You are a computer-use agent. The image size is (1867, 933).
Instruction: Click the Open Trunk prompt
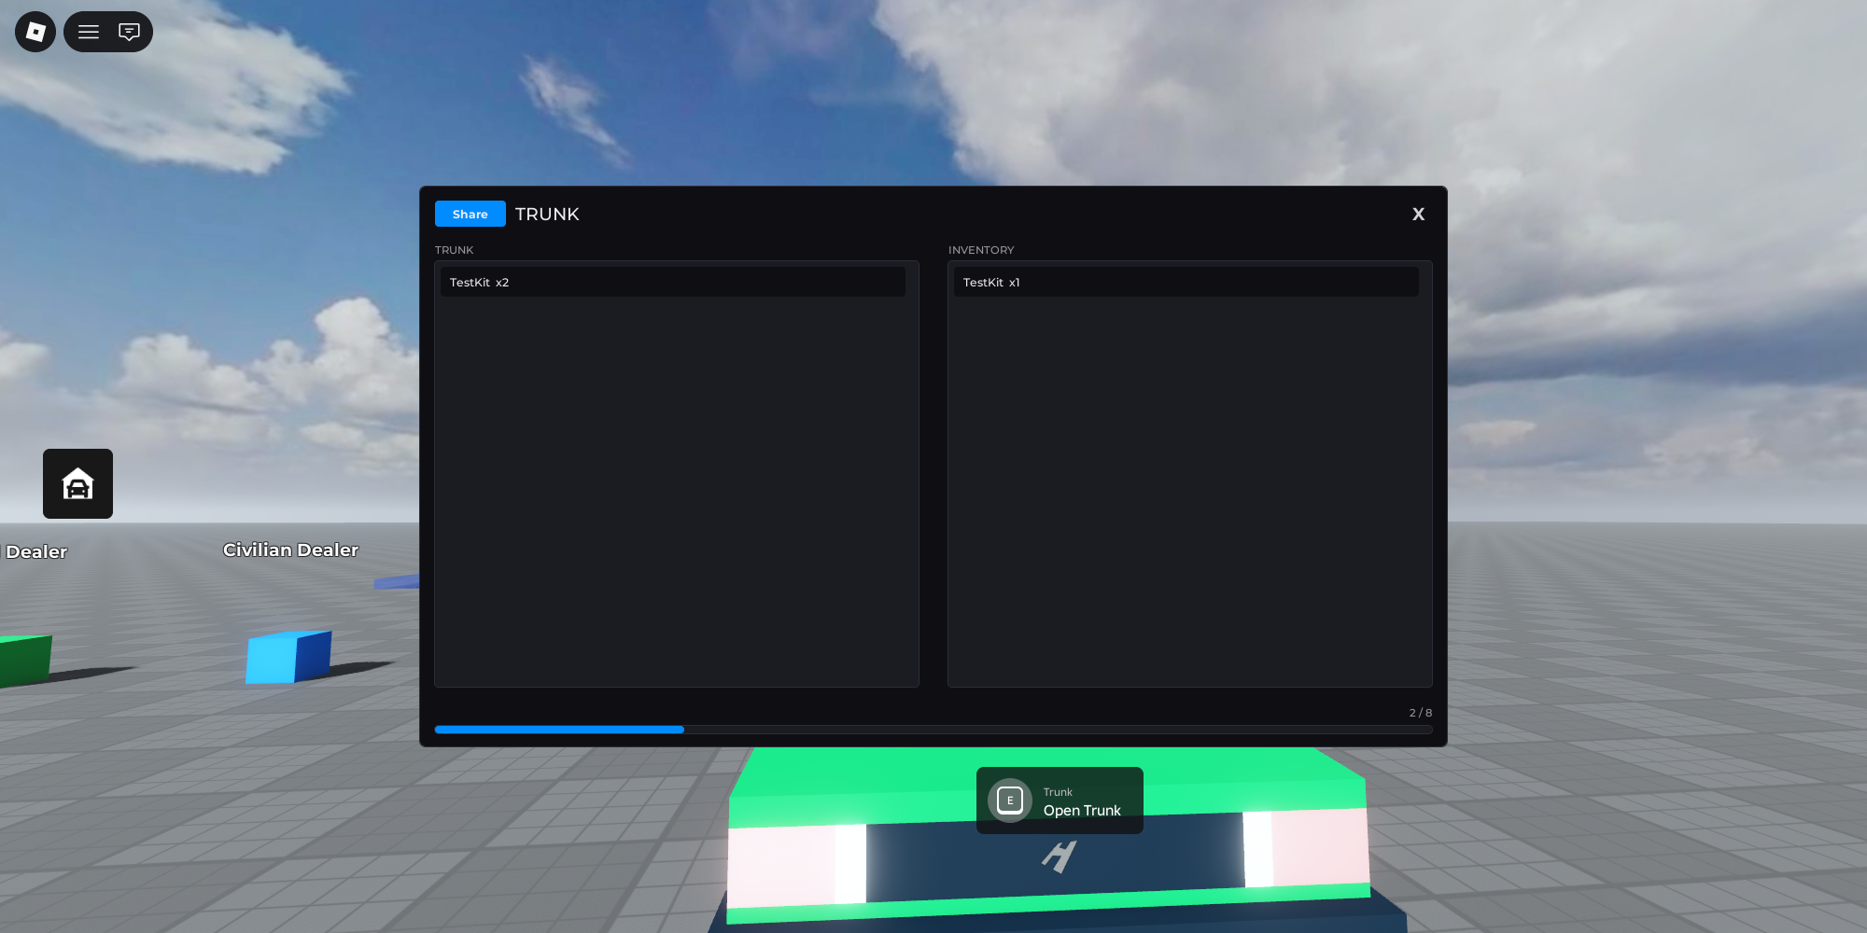coord(1060,801)
